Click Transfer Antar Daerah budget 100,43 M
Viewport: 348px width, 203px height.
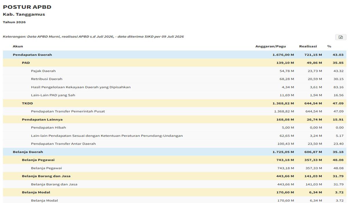pos(285,144)
